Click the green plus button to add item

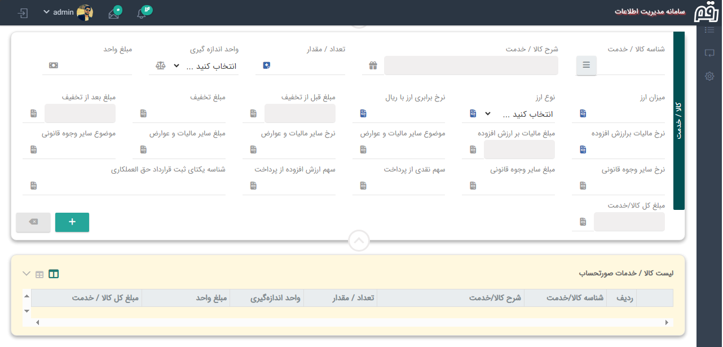(x=72, y=222)
